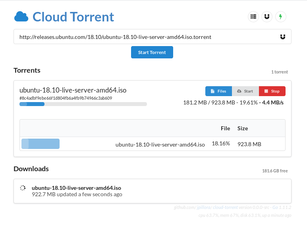Click the file name in the files table
Screen dimensions: 307x226
click(x=160, y=145)
